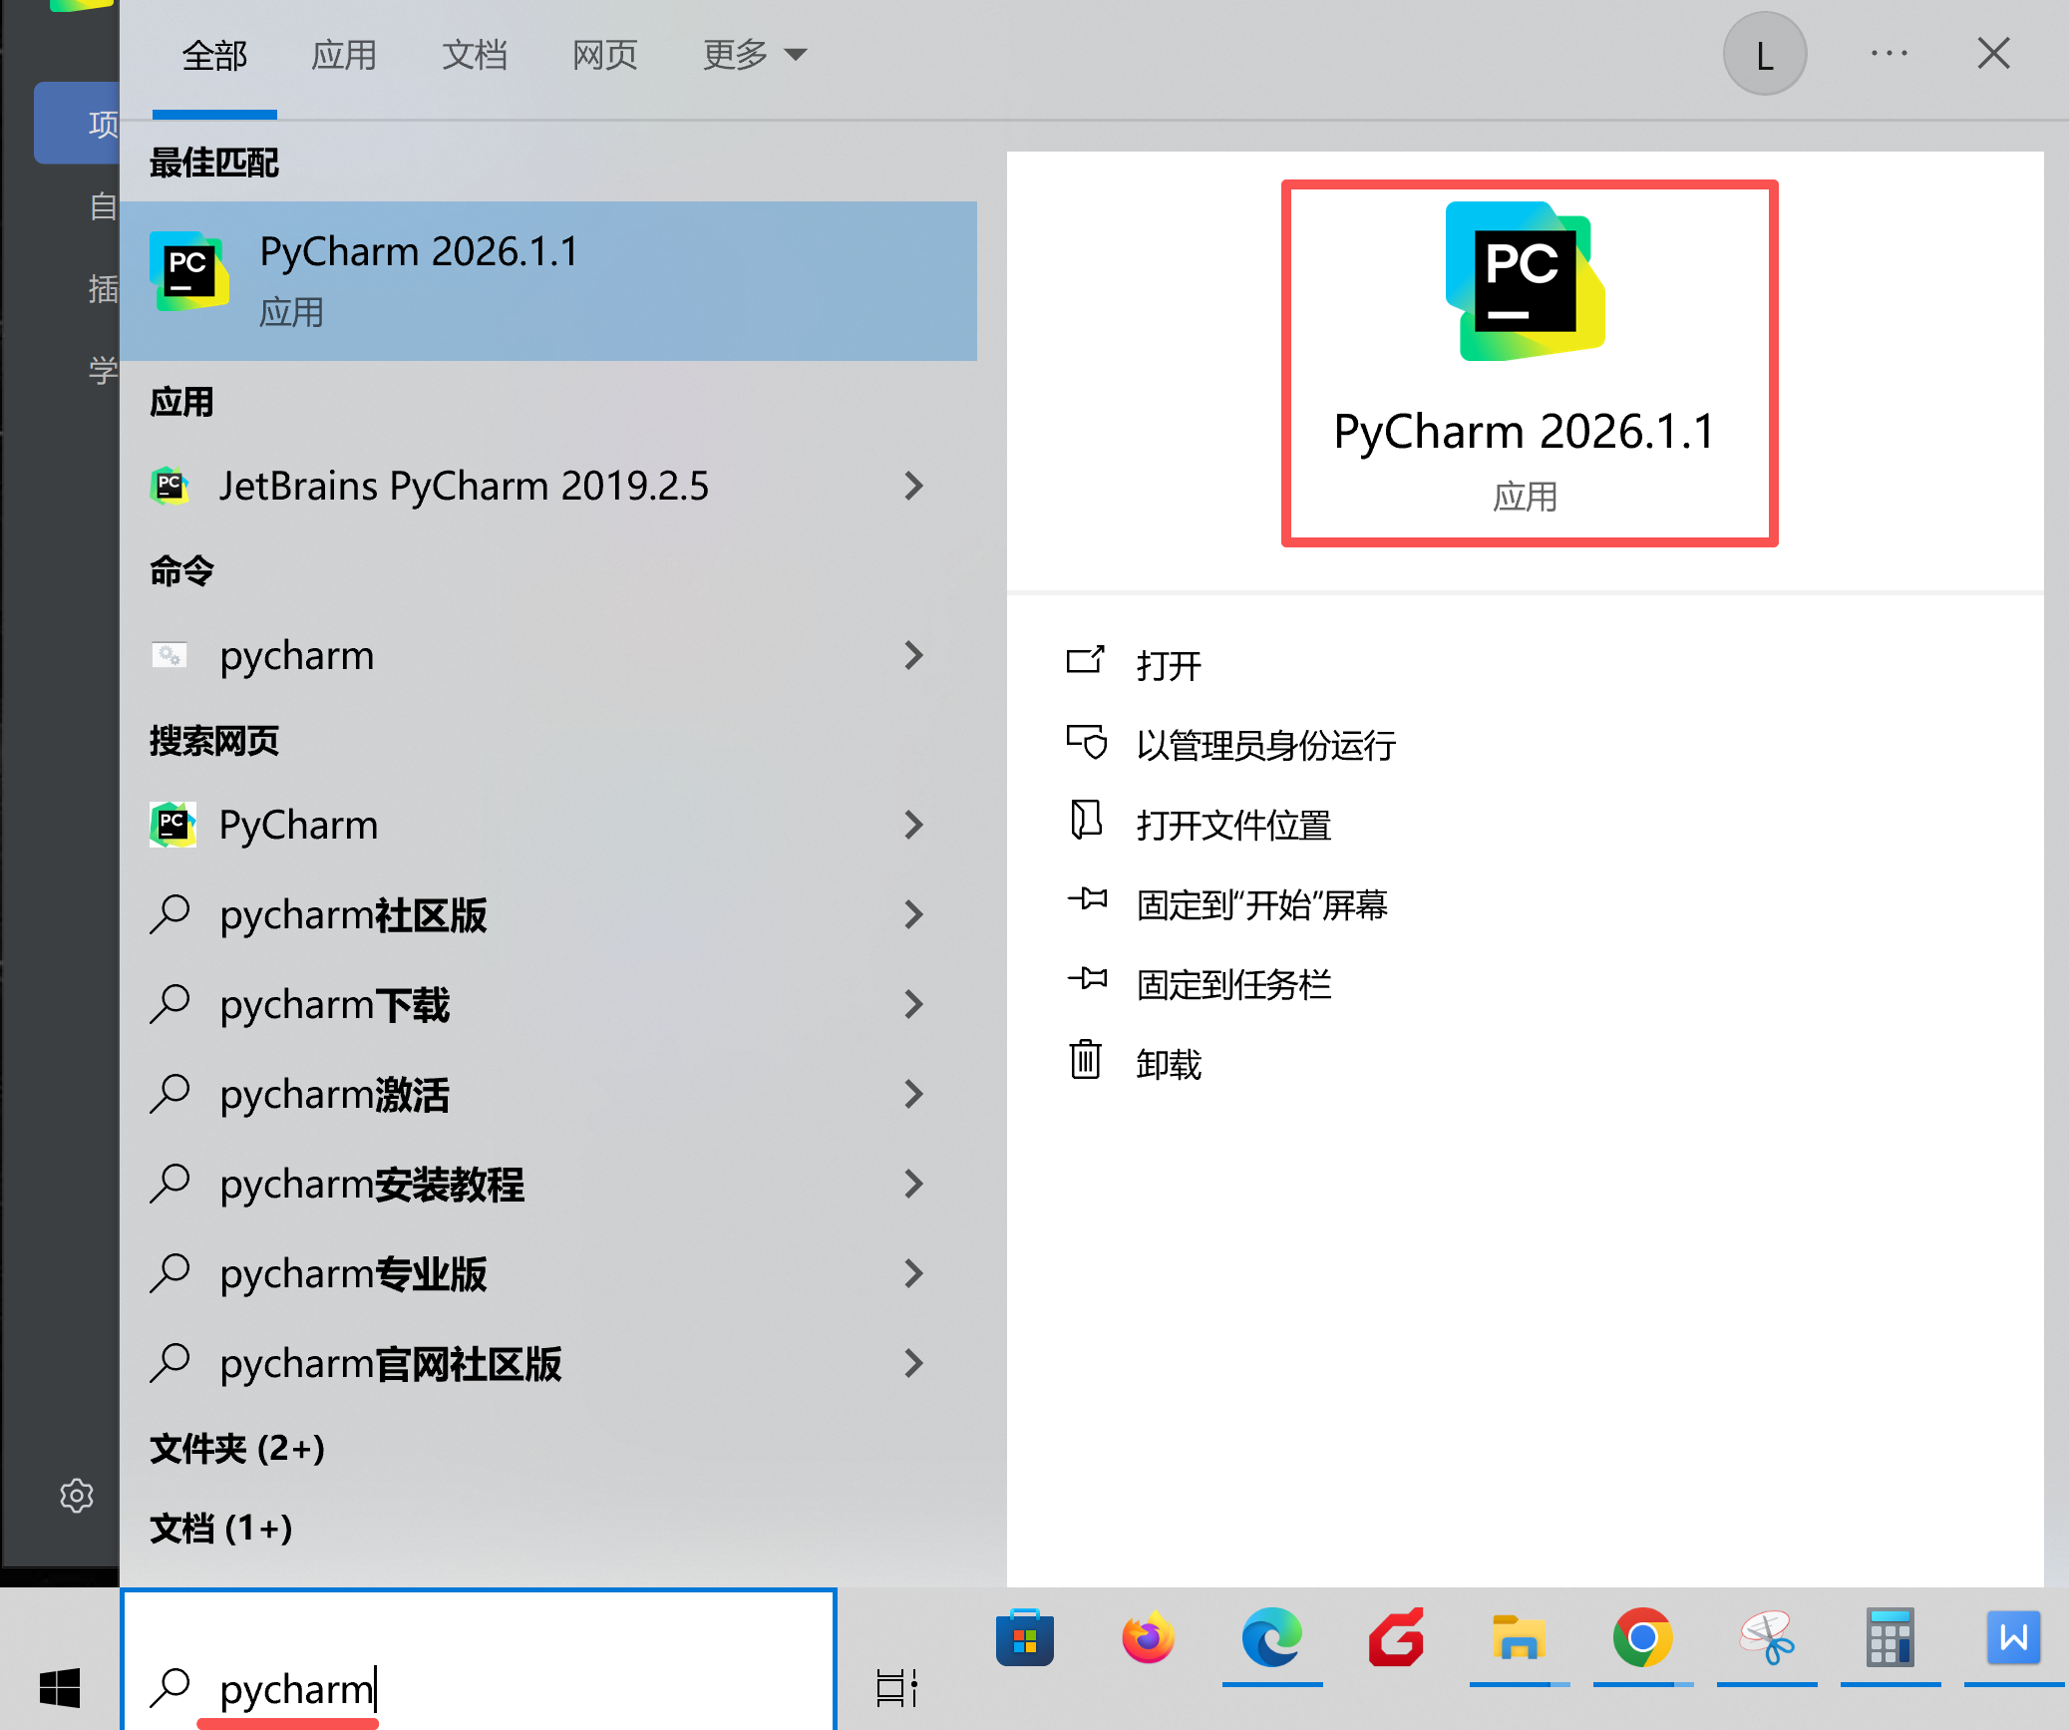This screenshot has width=2069, height=1730.
Task: Click the pycharm专业版 suggestion text
Action: point(353,1273)
